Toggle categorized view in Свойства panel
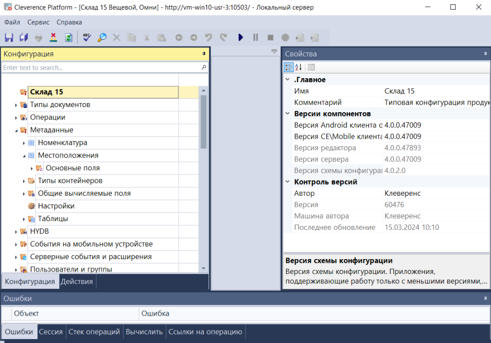The image size is (491, 343). coord(289,68)
